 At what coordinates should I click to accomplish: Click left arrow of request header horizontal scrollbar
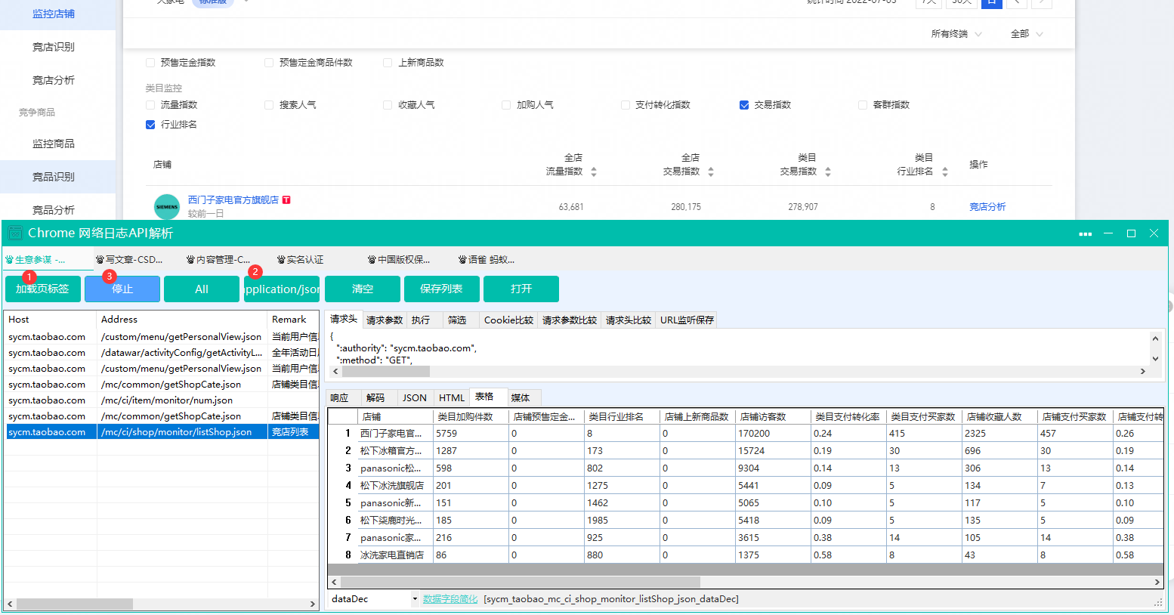coord(336,372)
